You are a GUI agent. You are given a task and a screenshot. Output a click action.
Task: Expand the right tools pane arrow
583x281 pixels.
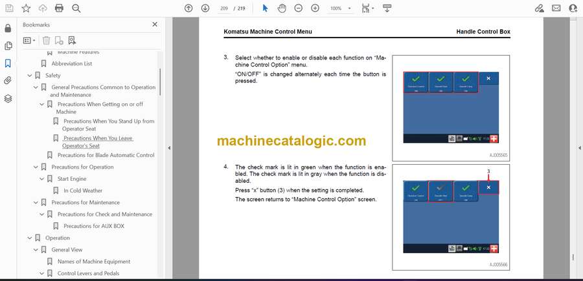(x=579, y=147)
